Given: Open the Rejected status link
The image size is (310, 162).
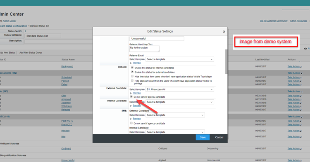Looking at the screenshot, I should click(x=66, y=110).
